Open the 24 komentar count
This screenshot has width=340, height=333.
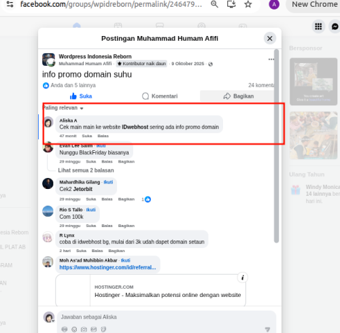click(x=261, y=85)
